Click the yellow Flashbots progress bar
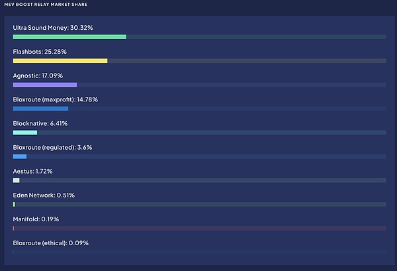 point(60,61)
